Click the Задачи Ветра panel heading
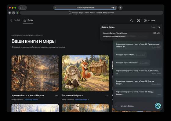 point(108,27)
